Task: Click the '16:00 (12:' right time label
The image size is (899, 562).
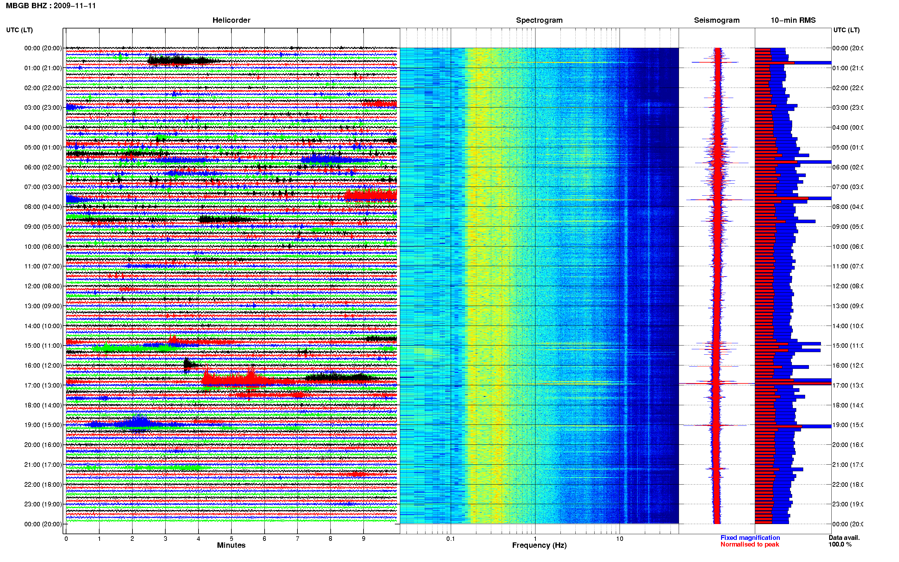Action: pyautogui.click(x=848, y=365)
